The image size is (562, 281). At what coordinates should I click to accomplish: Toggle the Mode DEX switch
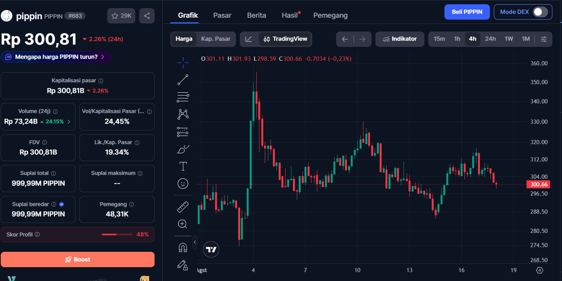(540, 12)
